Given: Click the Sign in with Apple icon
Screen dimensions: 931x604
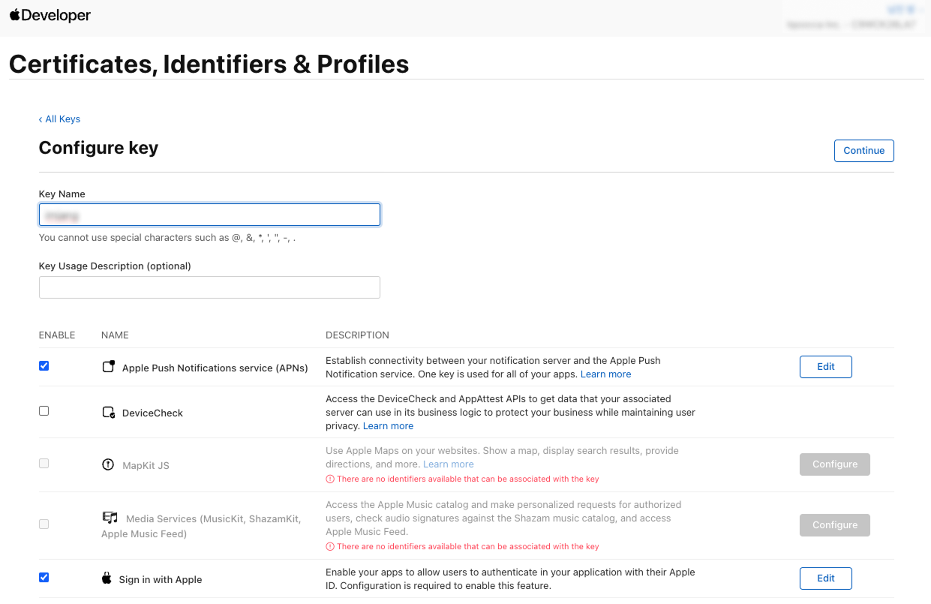Looking at the screenshot, I should tap(107, 578).
